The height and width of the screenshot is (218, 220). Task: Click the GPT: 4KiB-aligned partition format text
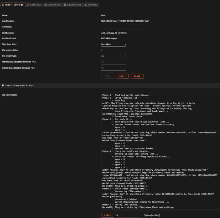point(109,38)
